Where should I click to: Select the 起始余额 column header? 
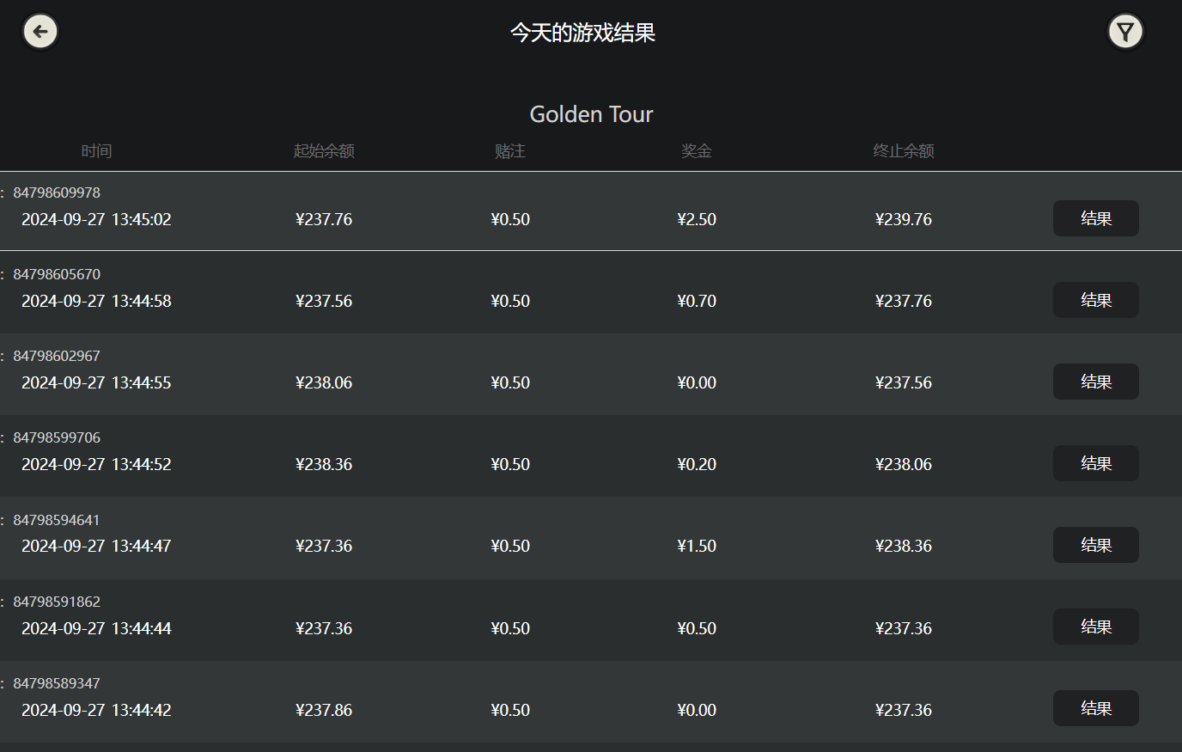324,150
